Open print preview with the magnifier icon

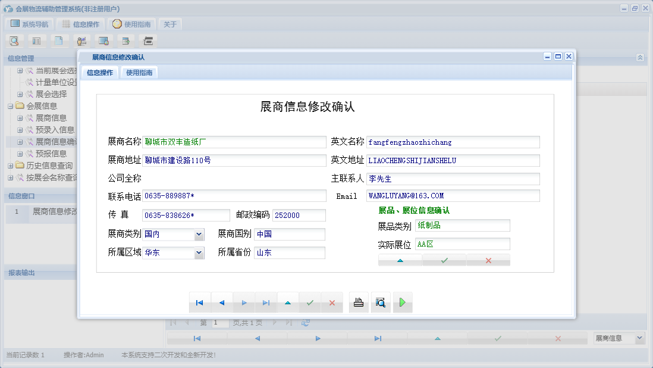tap(381, 302)
